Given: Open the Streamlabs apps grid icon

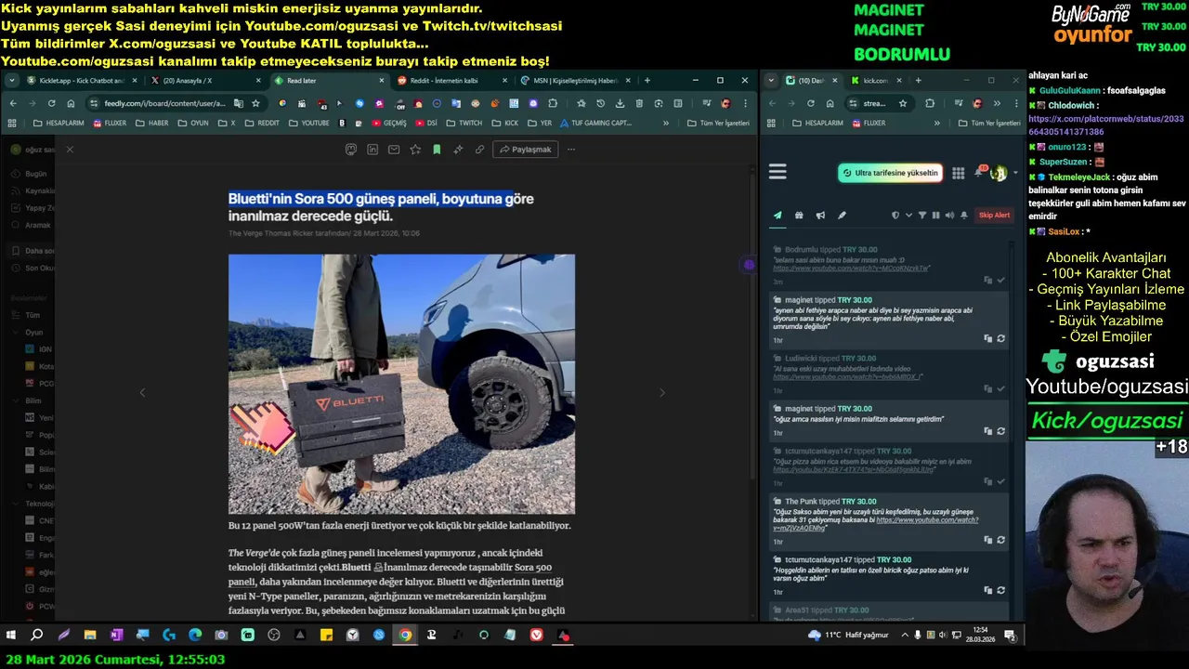Looking at the screenshot, I should [x=958, y=173].
